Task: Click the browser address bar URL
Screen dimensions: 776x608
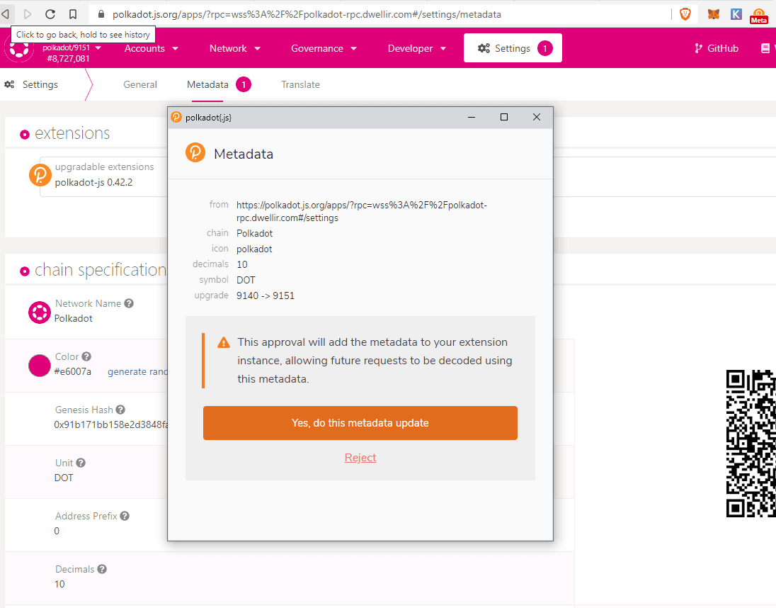Action: (x=312, y=14)
